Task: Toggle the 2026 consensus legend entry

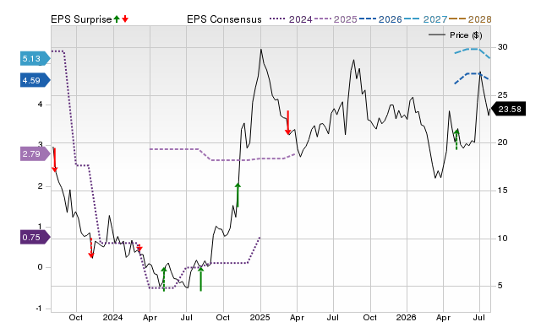Action: pyautogui.click(x=380, y=19)
